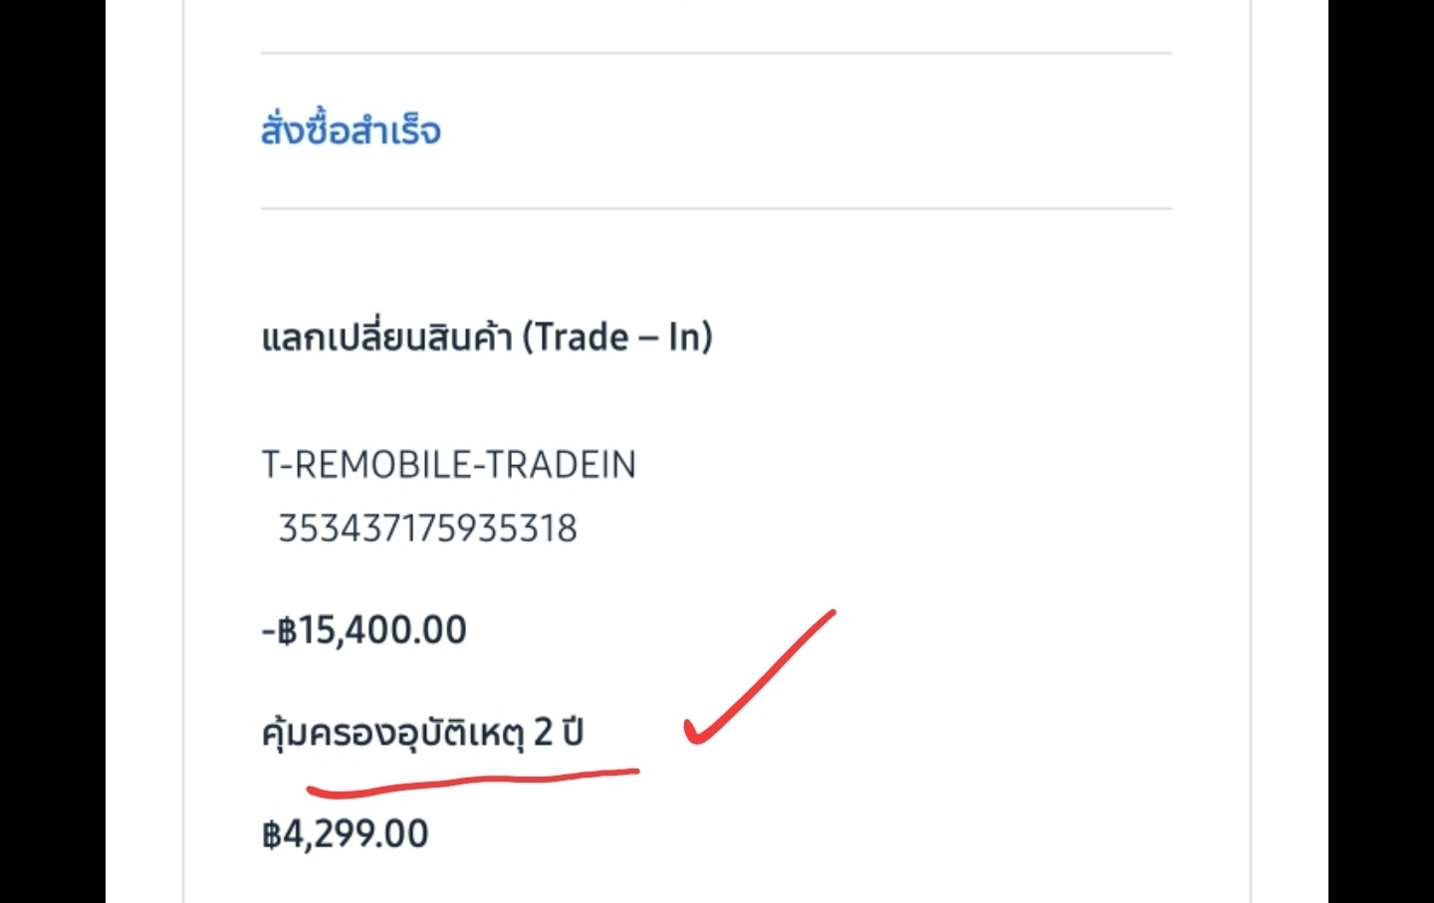
Task: Click the "แลกเปลี่ยนสินค้า" heading text
Action: (x=386, y=338)
